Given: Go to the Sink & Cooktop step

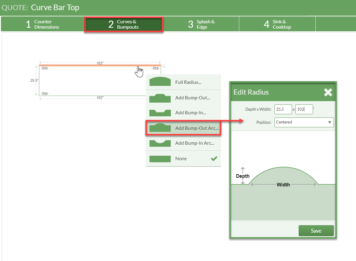Looking at the screenshot, I should 277,24.
